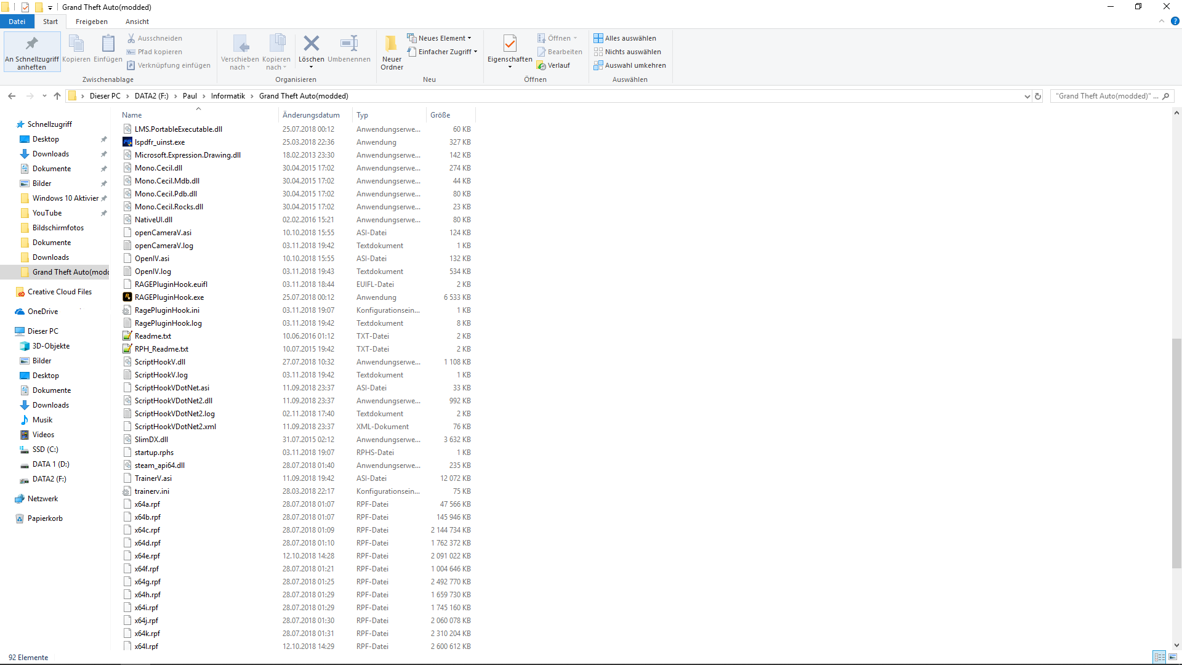Click the vertical scrollbar thumb
The width and height of the screenshot is (1182, 665).
pos(1176,453)
